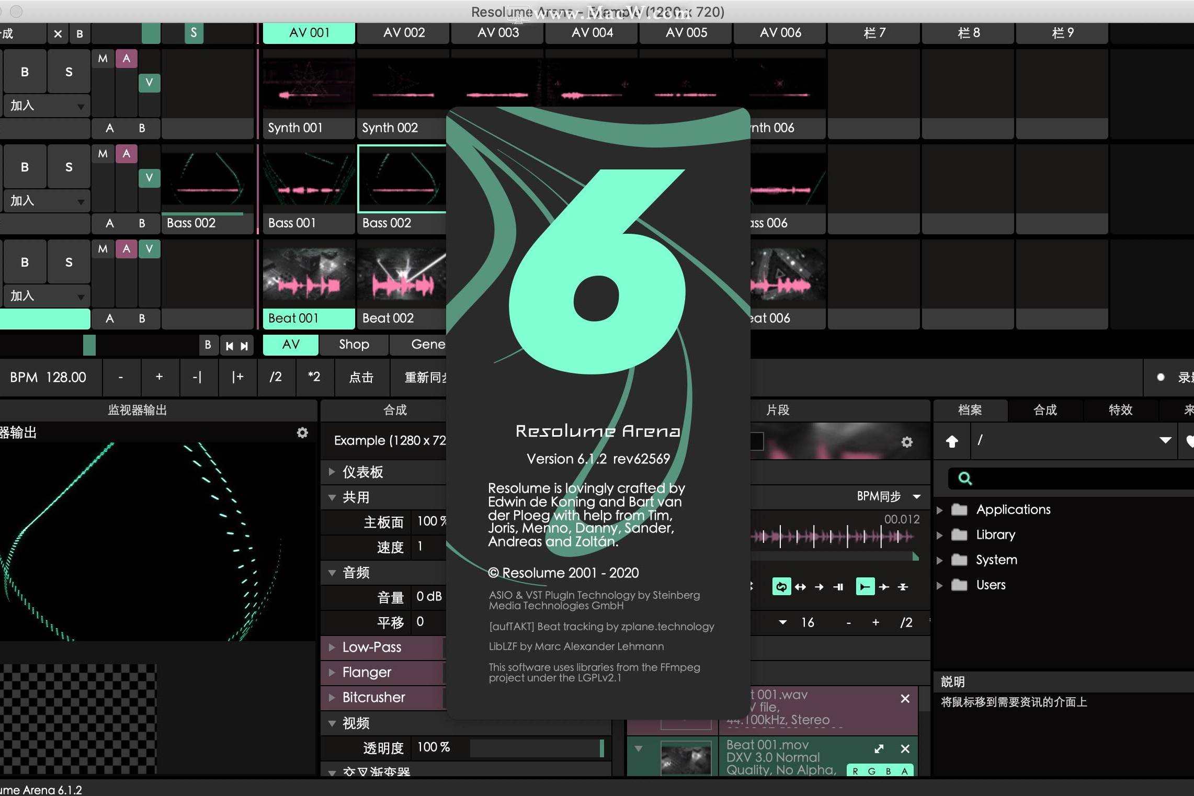Click the System folder icon
The image size is (1194, 796).
[x=959, y=560]
